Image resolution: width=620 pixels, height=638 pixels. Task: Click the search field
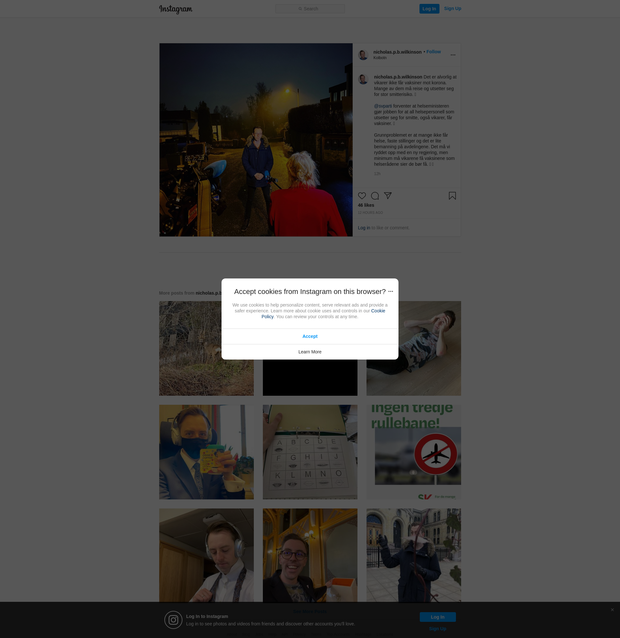pyautogui.click(x=310, y=9)
